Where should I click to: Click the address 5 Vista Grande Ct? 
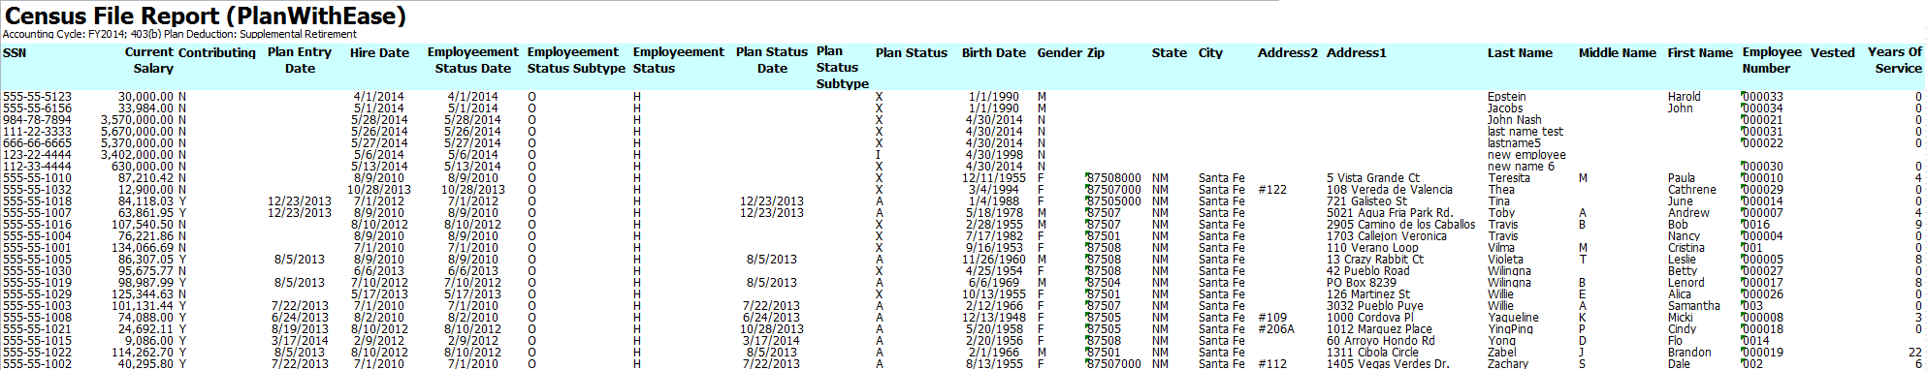tap(1373, 178)
